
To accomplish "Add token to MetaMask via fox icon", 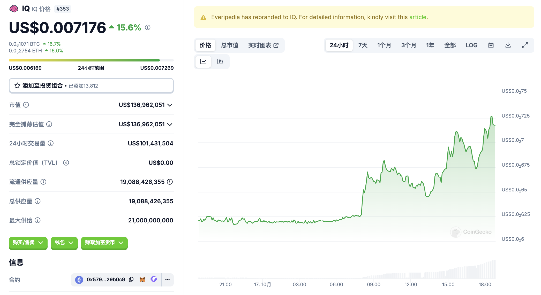I will 142,280.
